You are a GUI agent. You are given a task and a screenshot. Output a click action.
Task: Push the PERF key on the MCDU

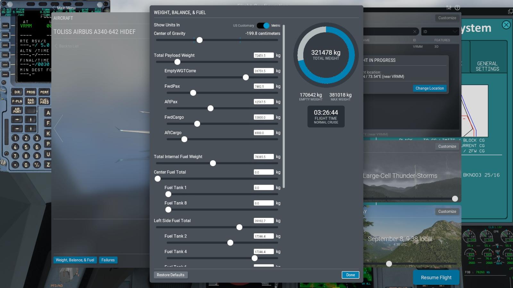(x=44, y=92)
